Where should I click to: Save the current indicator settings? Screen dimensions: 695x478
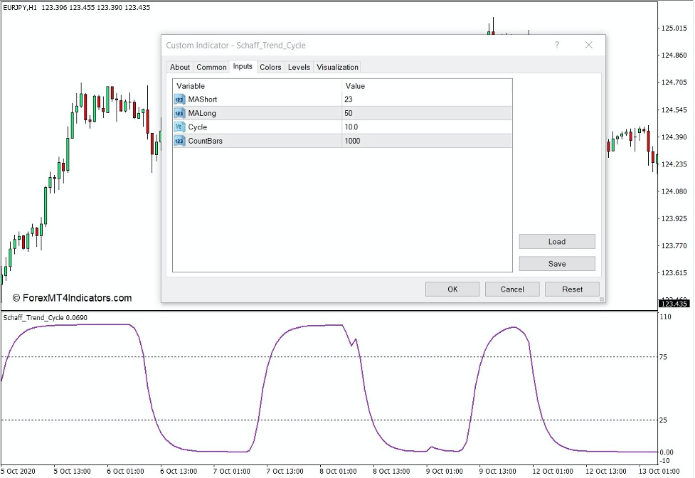pyautogui.click(x=556, y=263)
